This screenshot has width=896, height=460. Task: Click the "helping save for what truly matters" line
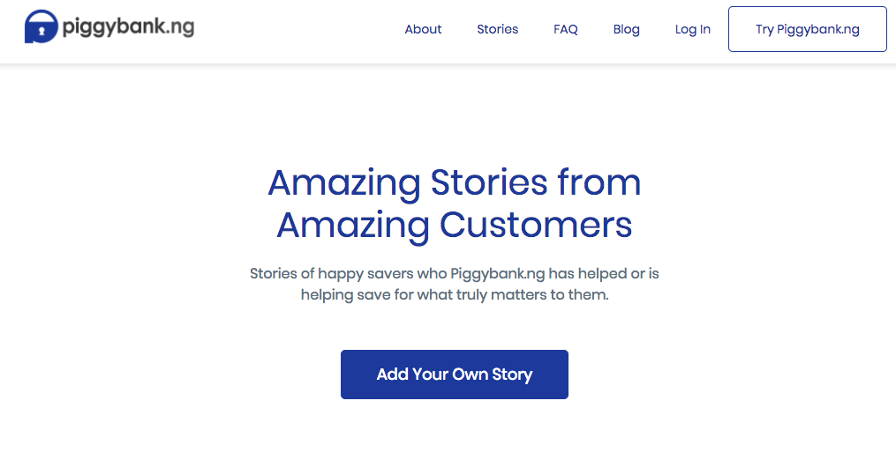tap(455, 295)
